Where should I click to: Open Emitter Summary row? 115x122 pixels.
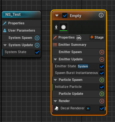[x=79, y=45]
